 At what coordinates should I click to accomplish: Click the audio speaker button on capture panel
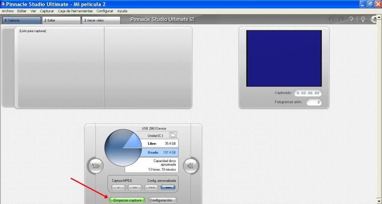pos(191,166)
